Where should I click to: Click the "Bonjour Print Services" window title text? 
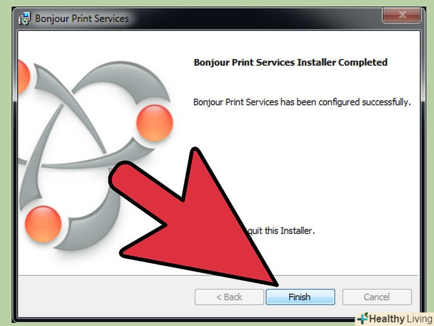(82, 19)
